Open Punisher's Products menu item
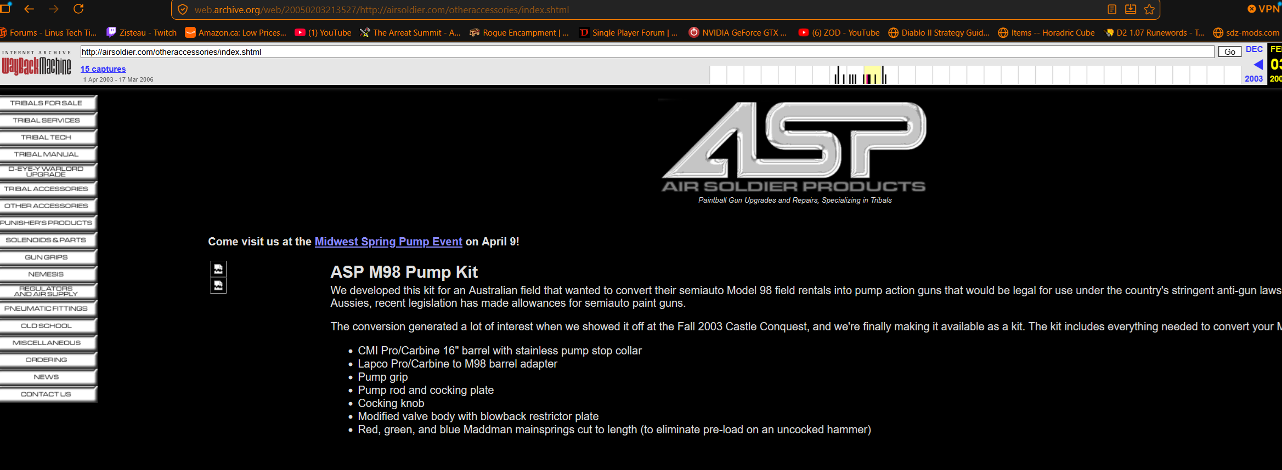The image size is (1282, 470). click(48, 223)
